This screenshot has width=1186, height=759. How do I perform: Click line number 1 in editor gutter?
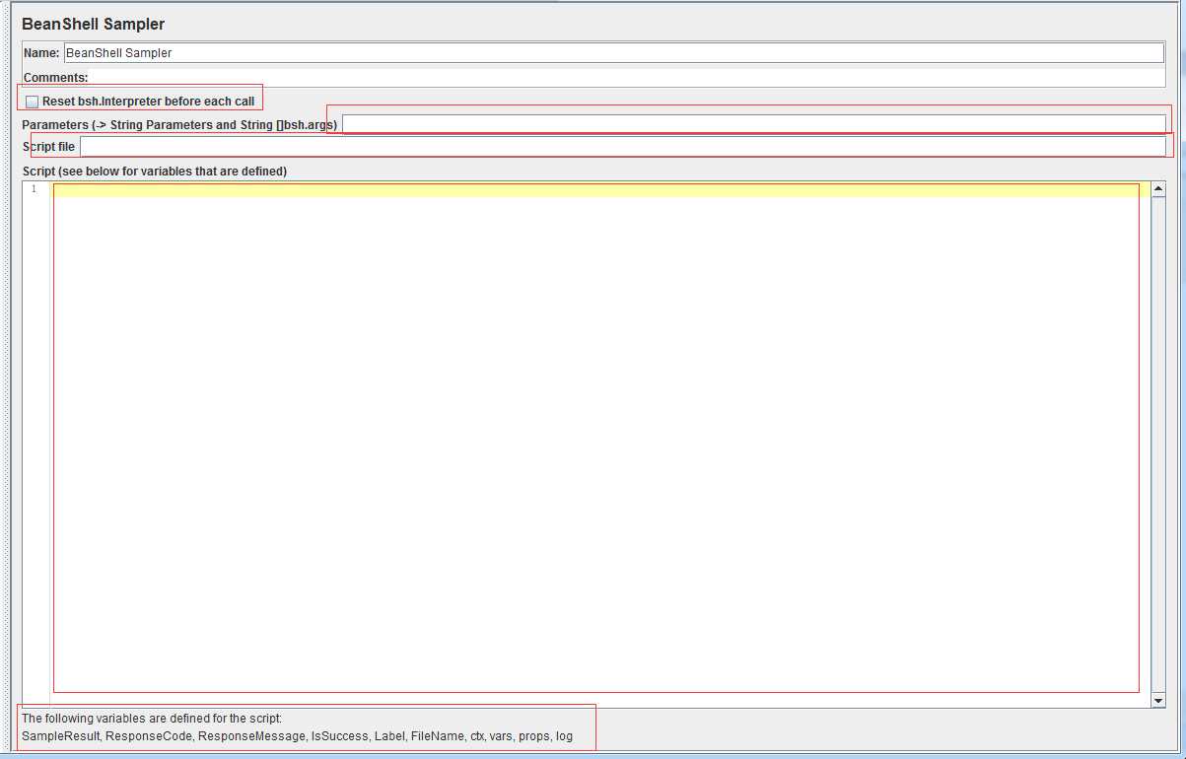tap(34, 189)
